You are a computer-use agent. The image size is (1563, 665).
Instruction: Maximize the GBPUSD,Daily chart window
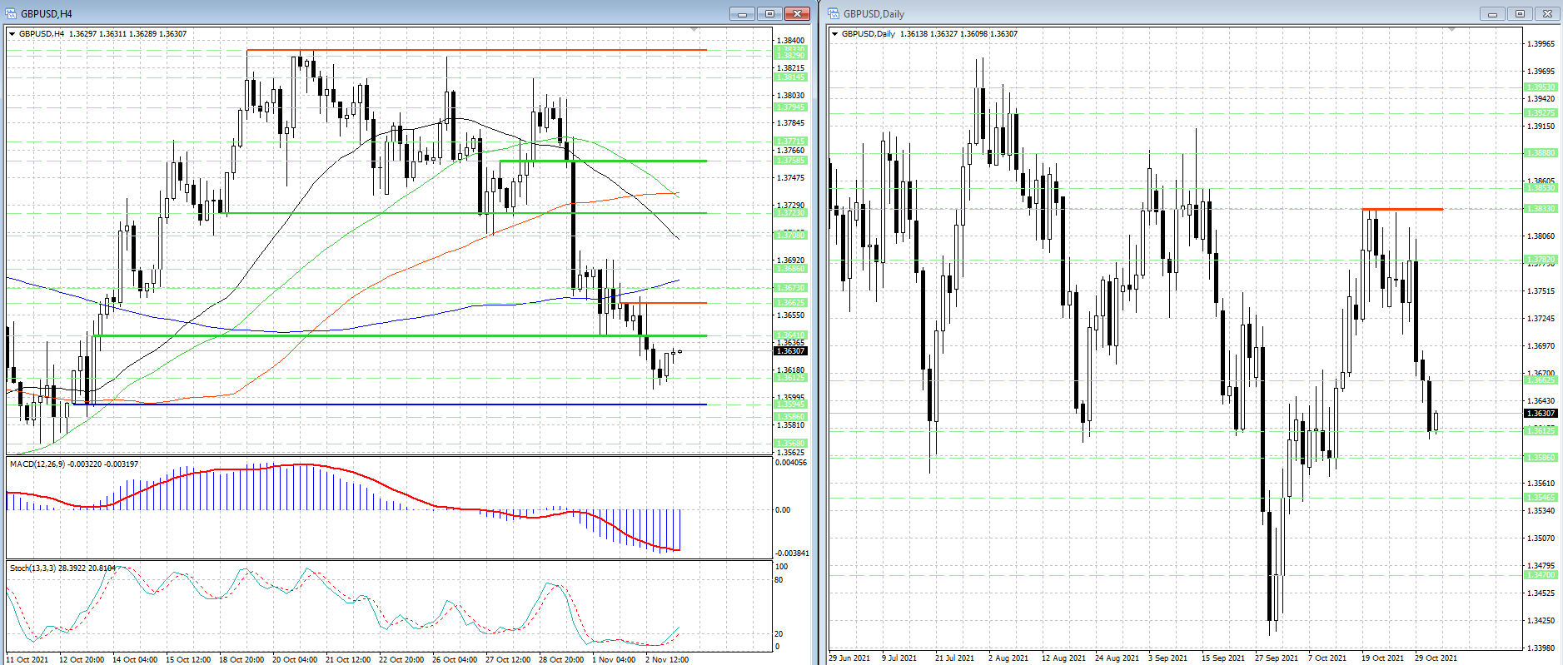(x=1520, y=13)
